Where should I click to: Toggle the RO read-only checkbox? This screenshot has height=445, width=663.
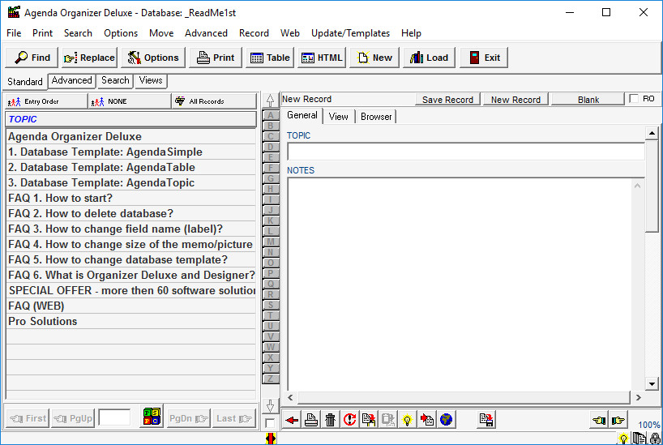[634, 99]
